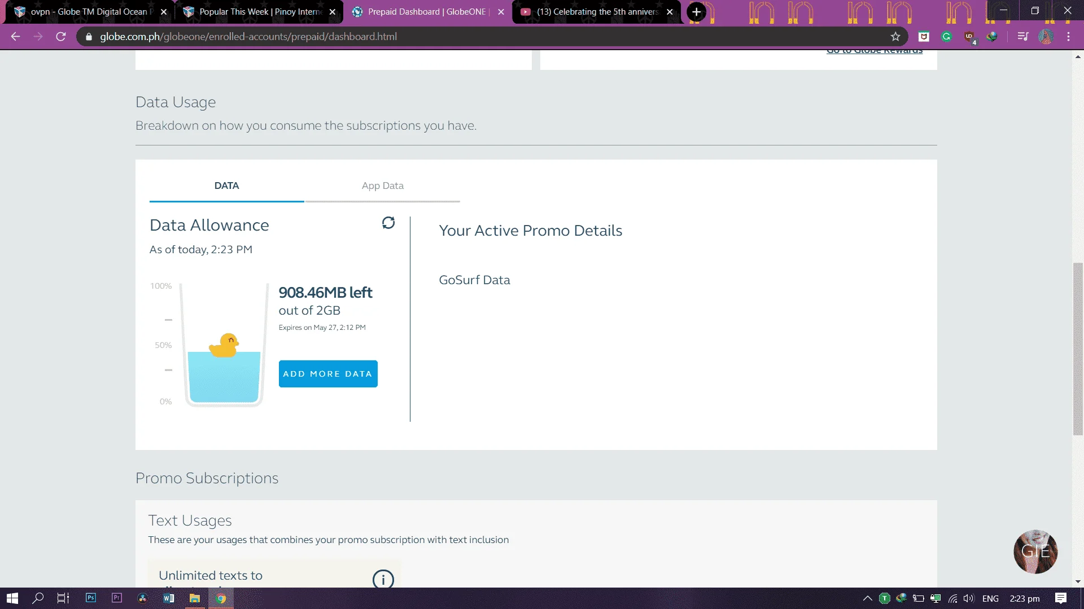Click the ENG language indicator

(990, 598)
